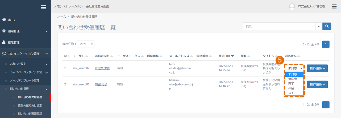Click into the 検索 text field
This screenshot has width=341, height=118.
[279, 26]
